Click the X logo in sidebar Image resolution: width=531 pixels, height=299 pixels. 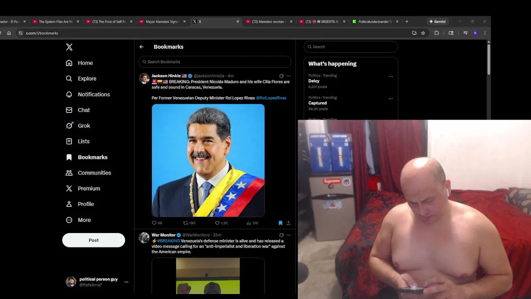[69, 47]
